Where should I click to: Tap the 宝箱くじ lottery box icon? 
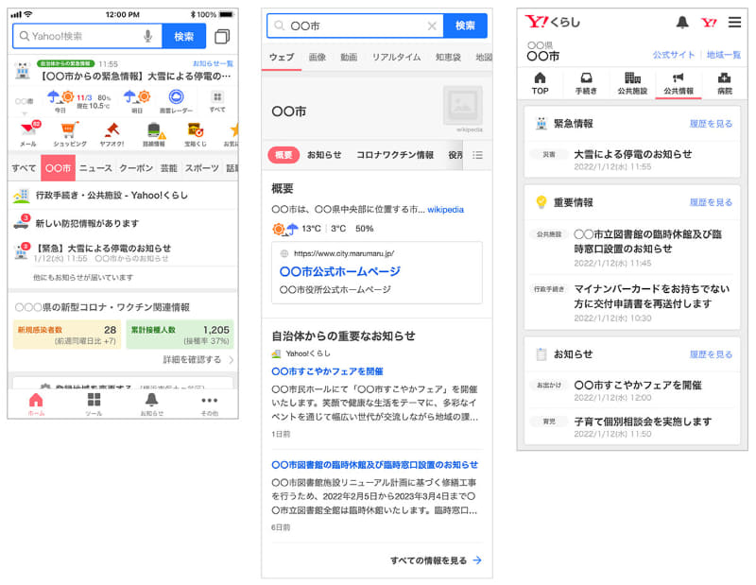pyautogui.click(x=194, y=129)
